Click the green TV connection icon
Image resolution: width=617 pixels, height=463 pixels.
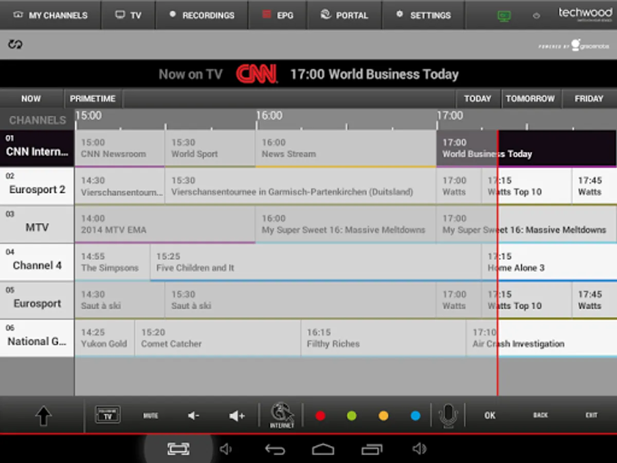[x=504, y=16]
